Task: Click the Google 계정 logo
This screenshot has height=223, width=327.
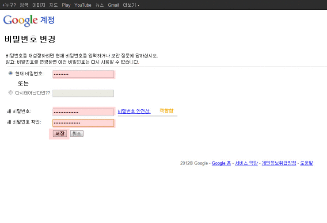Action: (29, 20)
